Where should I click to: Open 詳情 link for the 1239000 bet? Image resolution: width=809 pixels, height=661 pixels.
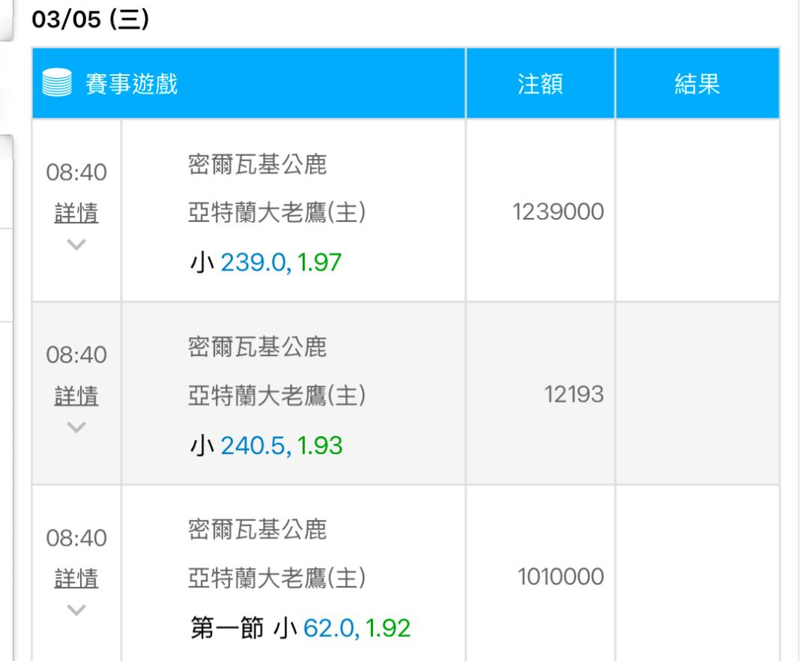(76, 213)
